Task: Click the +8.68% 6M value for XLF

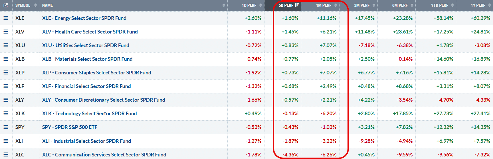Action: (404, 86)
